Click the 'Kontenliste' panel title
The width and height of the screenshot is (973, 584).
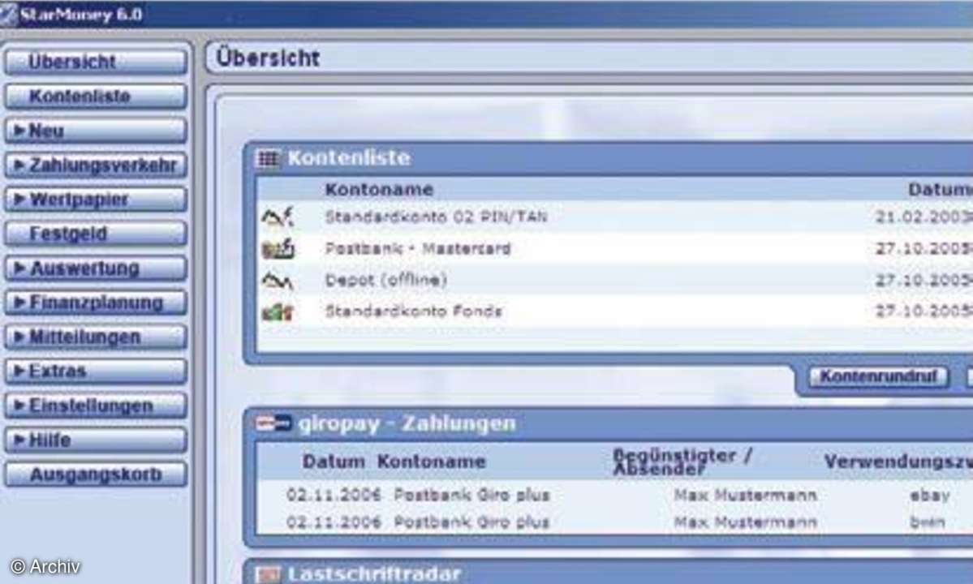coord(349,158)
